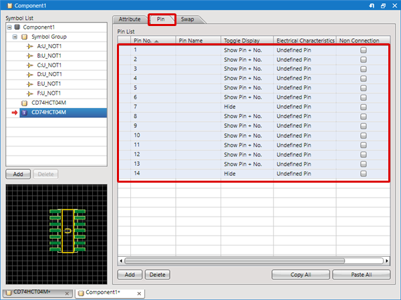Click the C:U_NOT1 gate symbol icon
Image resolution: width=401 pixels, height=300 pixels.
click(30, 65)
